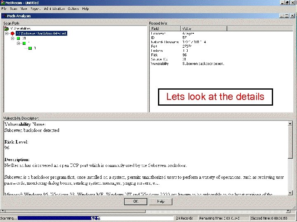Click the Path Analysis window icon
Viewport: 297px width, 222px height.
(5, 16)
